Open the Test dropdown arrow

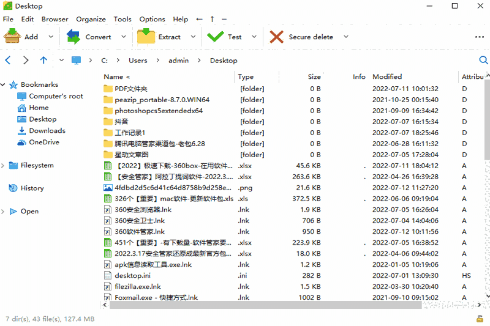(x=254, y=37)
